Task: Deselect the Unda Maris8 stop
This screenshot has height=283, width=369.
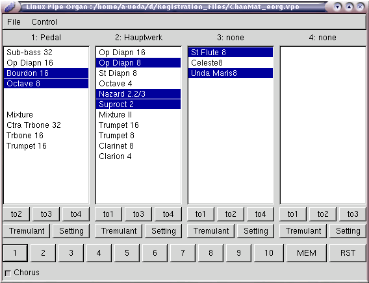Action: pos(231,73)
